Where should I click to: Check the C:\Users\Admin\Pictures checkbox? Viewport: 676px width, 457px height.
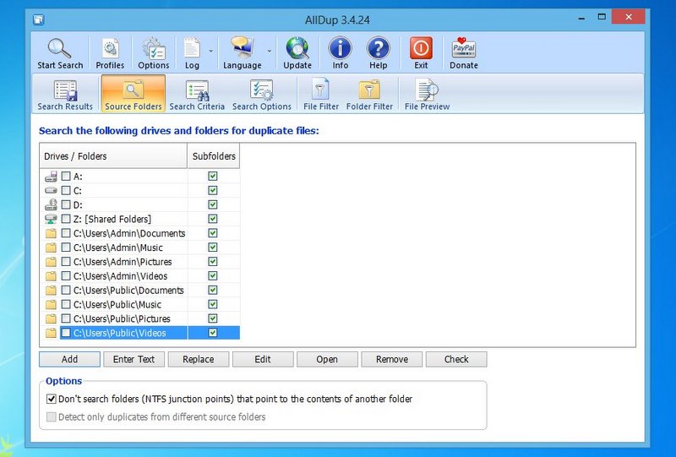(66, 262)
